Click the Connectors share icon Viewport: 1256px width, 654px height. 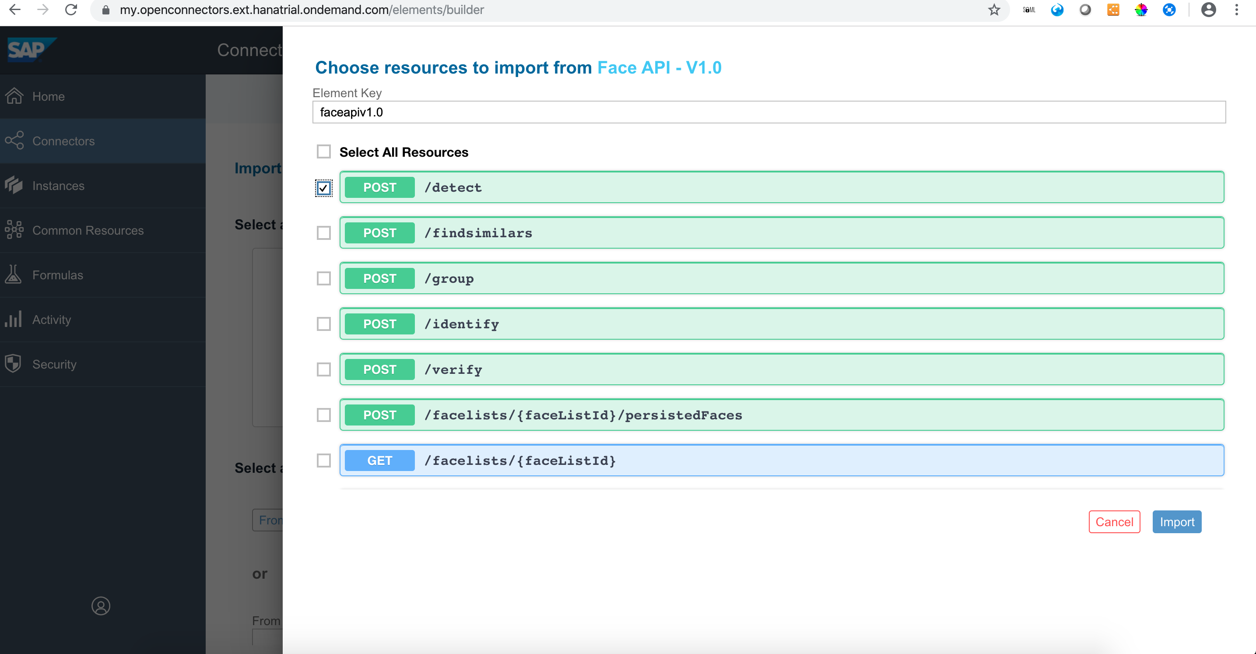pyautogui.click(x=14, y=141)
